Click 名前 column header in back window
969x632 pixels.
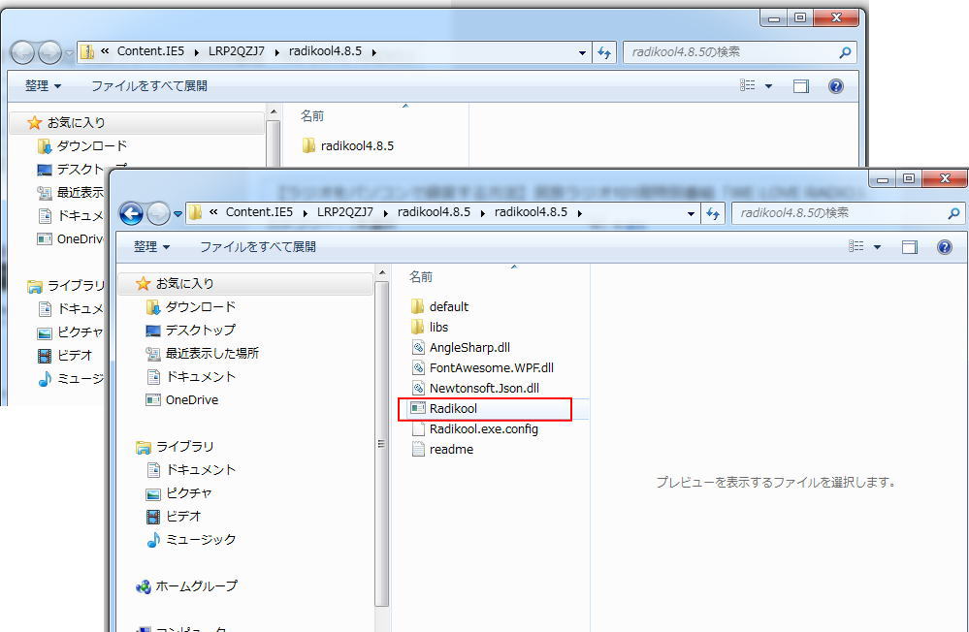(312, 116)
